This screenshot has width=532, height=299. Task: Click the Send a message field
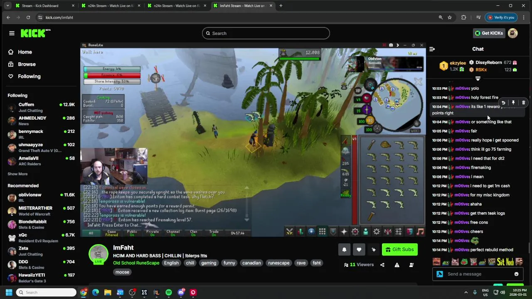[x=478, y=274]
